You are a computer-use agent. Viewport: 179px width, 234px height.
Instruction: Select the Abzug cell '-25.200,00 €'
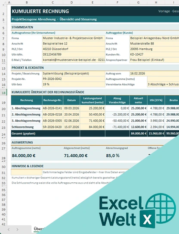[x=117, y=115]
